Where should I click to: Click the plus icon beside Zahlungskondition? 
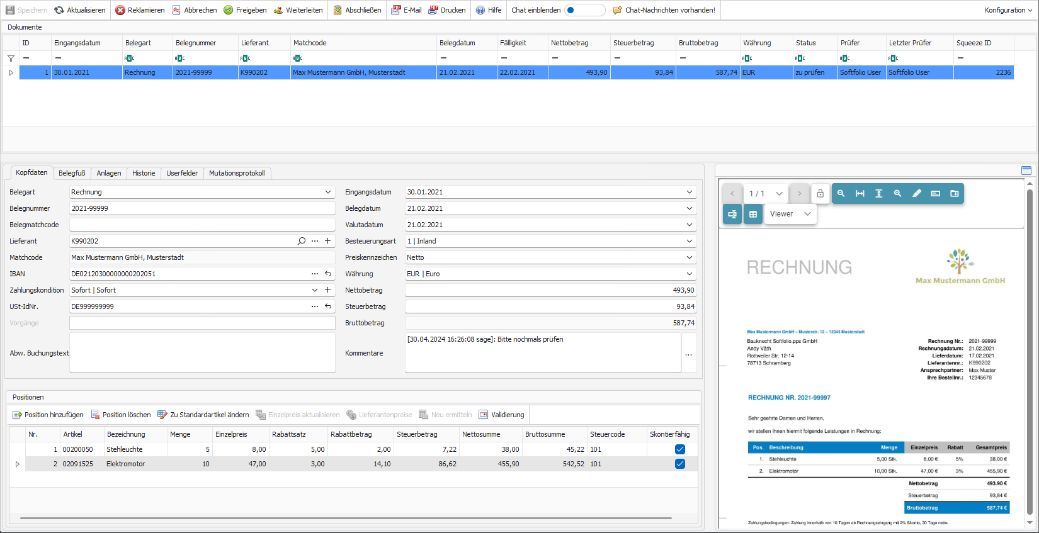(327, 290)
